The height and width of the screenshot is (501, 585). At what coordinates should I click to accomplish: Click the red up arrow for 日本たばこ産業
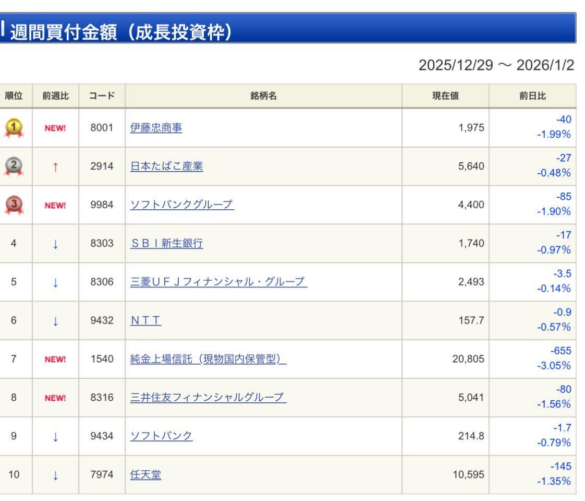pyautogui.click(x=56, y=166)
